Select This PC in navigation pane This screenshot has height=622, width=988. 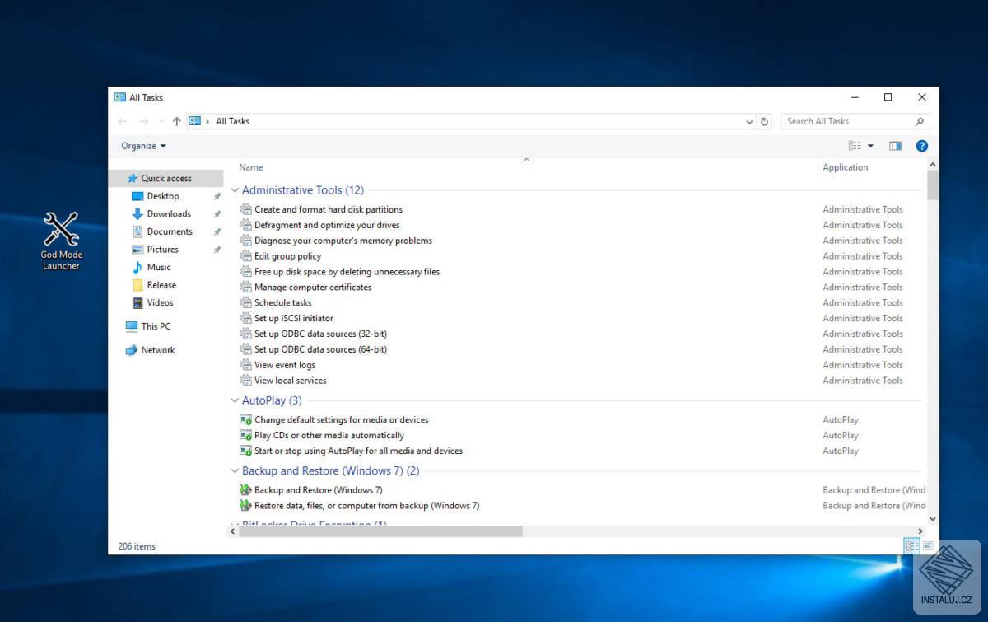(x=155, y=326)
